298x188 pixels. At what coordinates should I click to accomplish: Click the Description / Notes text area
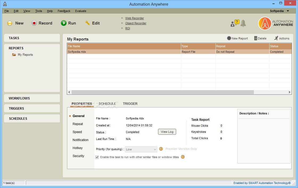(264, 141)
